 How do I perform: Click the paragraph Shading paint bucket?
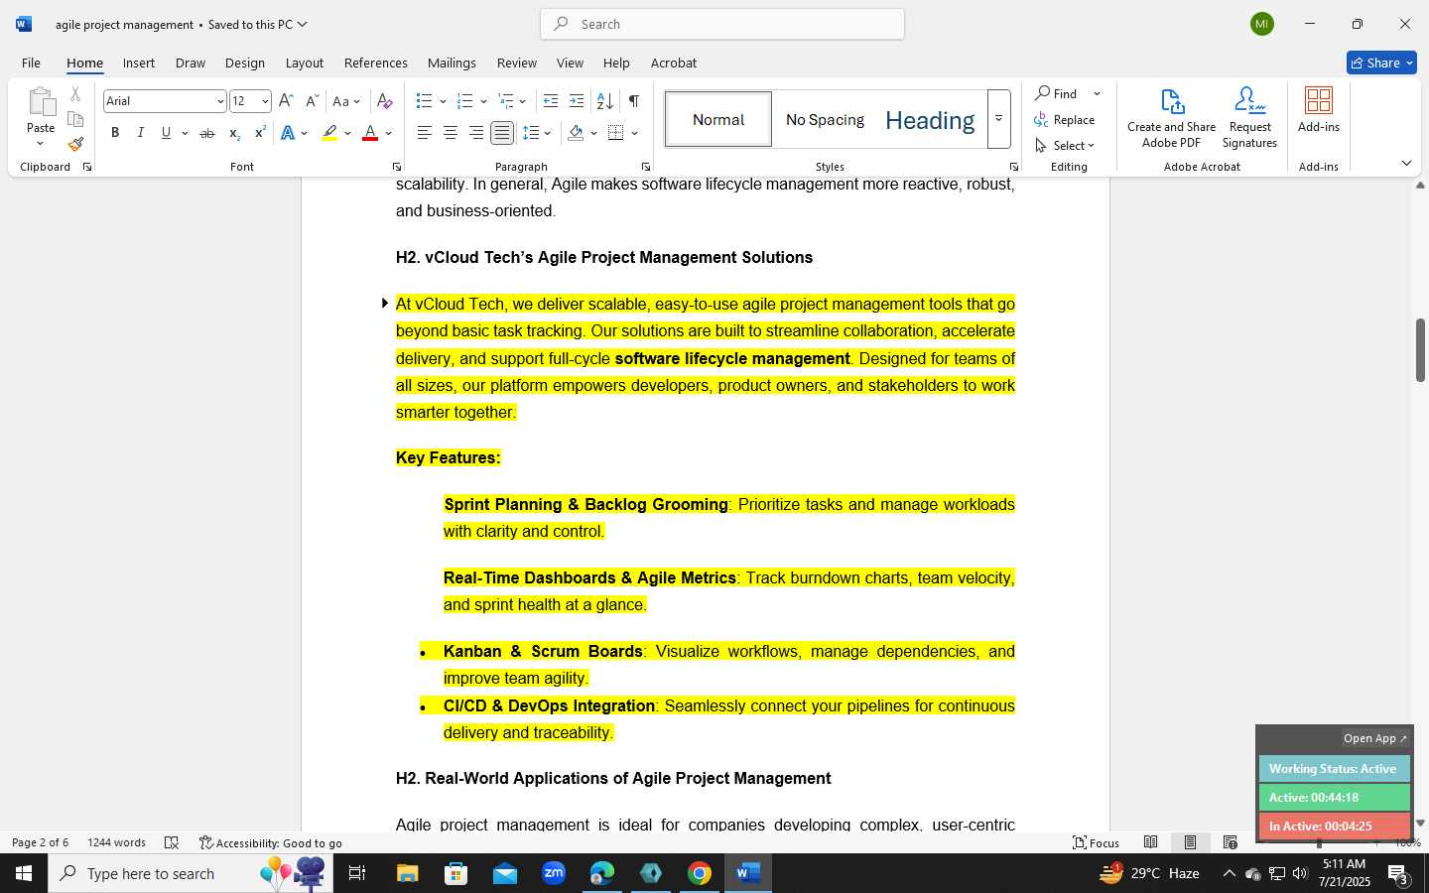click(576, 133)
